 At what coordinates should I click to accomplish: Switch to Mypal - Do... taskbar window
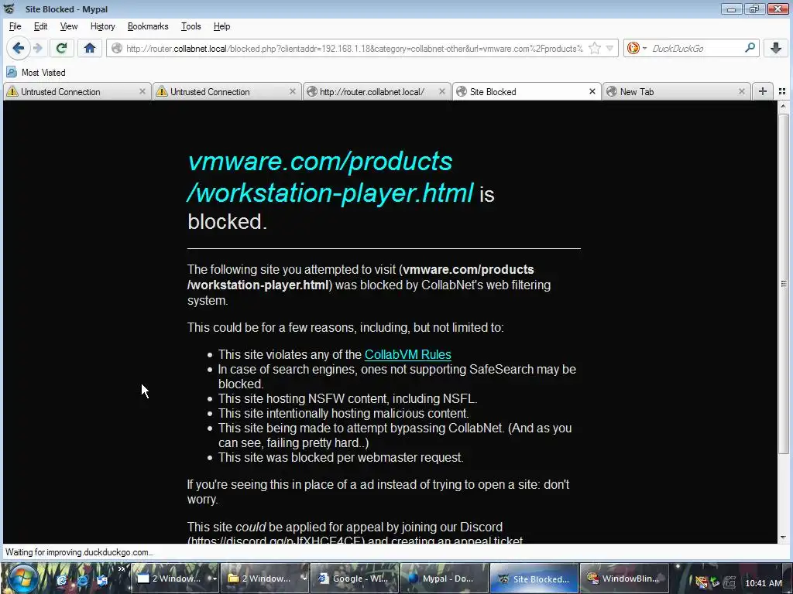point(444,579)
